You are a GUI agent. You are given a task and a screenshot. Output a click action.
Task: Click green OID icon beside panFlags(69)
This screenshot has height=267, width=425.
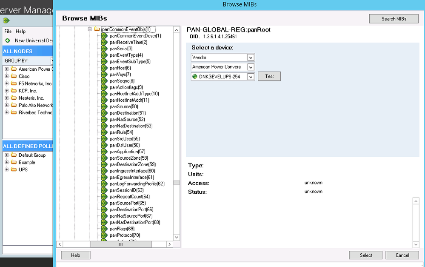[104, 229]
